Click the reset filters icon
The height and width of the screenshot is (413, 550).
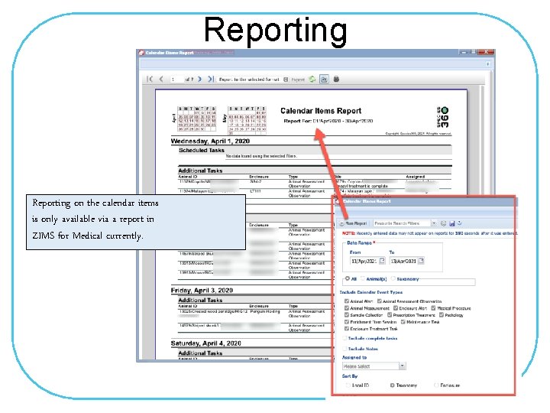tap(460, 223)
